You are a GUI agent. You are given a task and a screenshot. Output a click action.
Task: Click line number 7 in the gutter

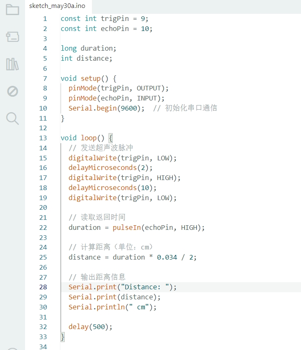(45, 79)
